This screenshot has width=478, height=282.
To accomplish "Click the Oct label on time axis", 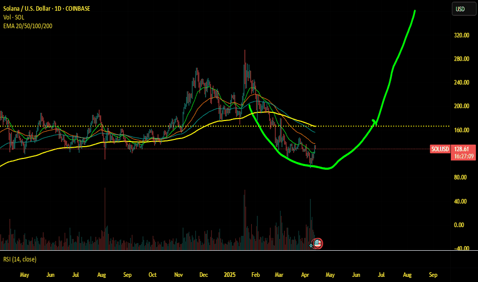I will [x=152, y=275].
